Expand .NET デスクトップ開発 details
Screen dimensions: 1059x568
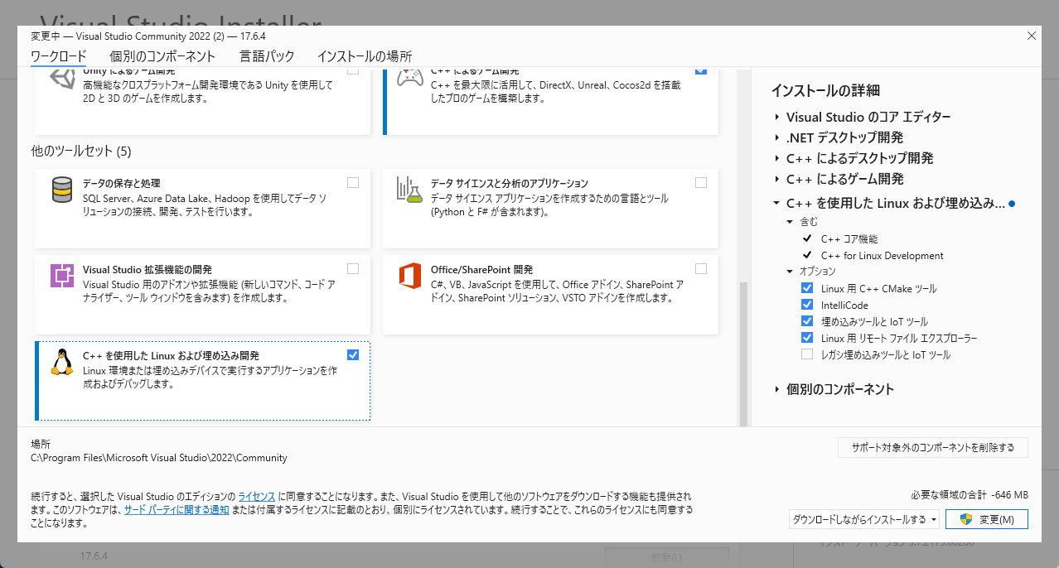776,137
